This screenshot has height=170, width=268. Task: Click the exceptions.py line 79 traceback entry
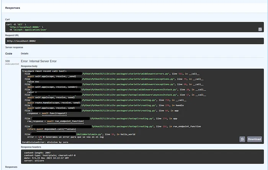[x=114, y=79]
